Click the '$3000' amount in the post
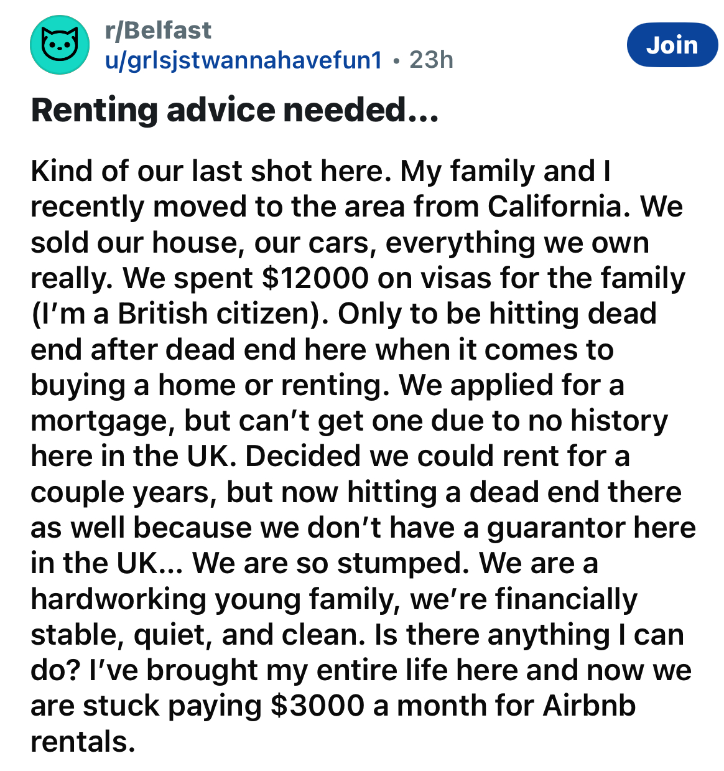The image size is (724, 771). pos(317,706)
